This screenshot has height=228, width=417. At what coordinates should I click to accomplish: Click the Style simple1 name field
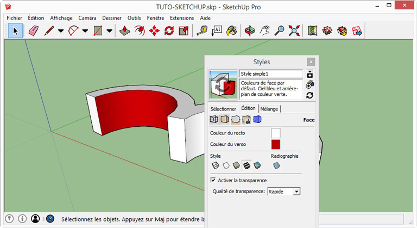tap(270, 74)
